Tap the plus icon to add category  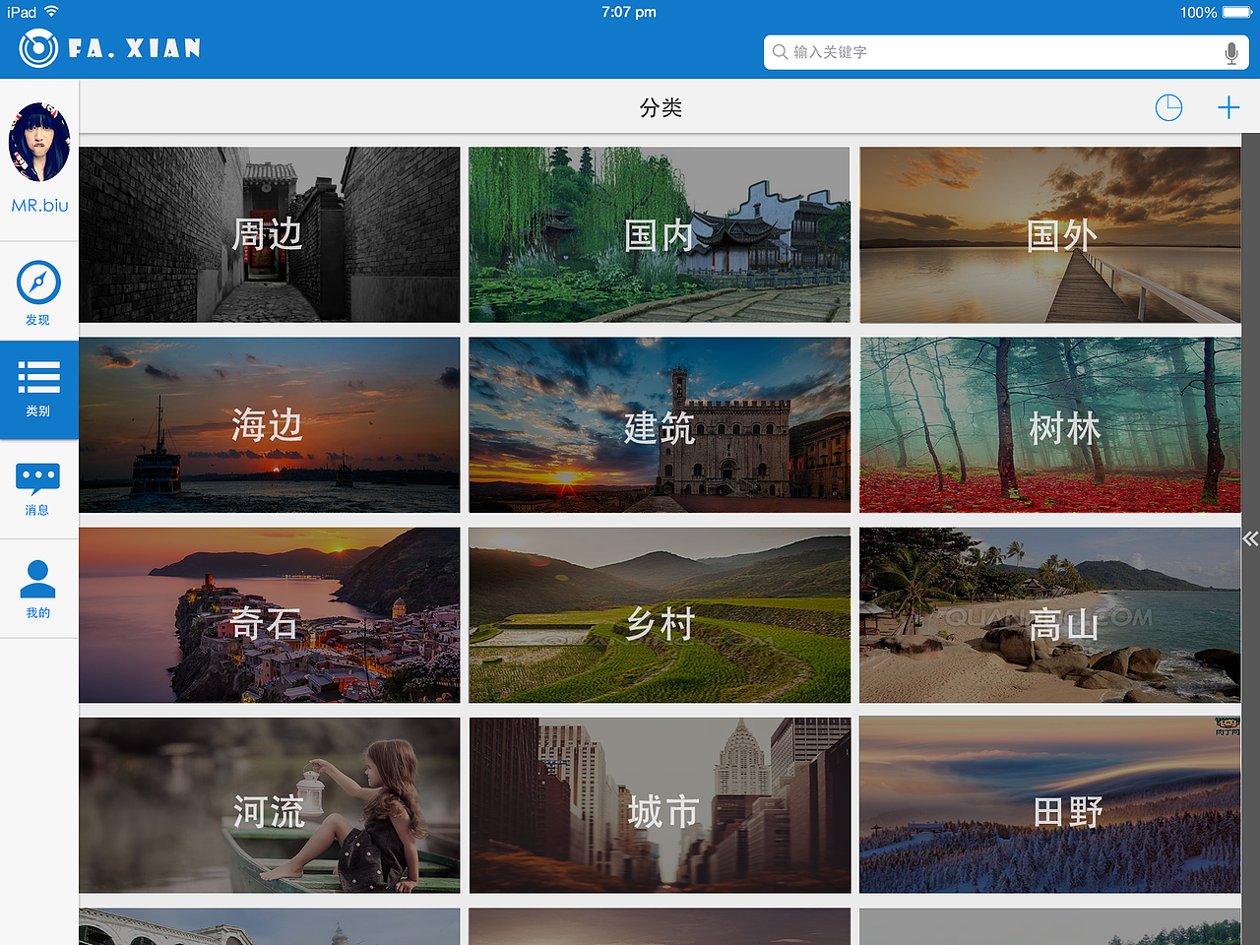click(x=1228, y=108)
